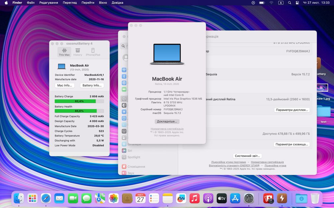Open Launchpad from the Dock
Viewport: 334px width, 208px height.
[32, 199]
